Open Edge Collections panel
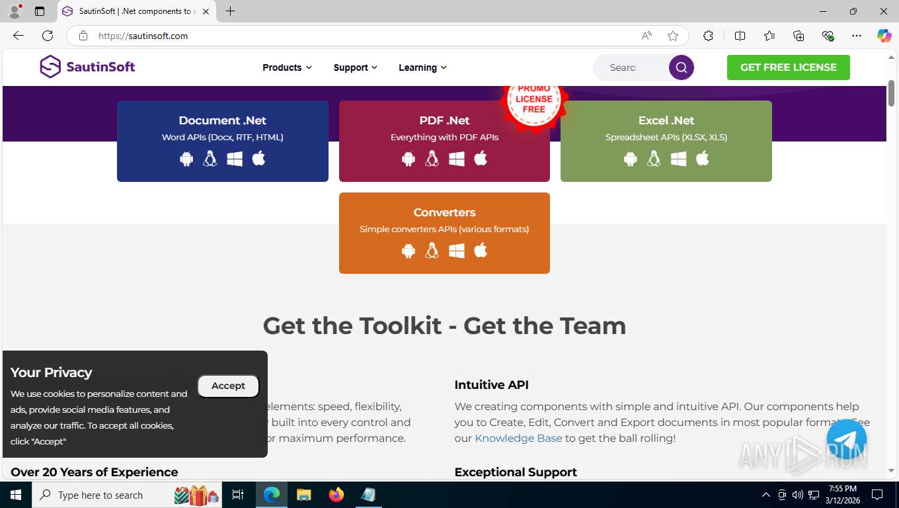Viewport: 899px width, 508px height. coord(799,36)
